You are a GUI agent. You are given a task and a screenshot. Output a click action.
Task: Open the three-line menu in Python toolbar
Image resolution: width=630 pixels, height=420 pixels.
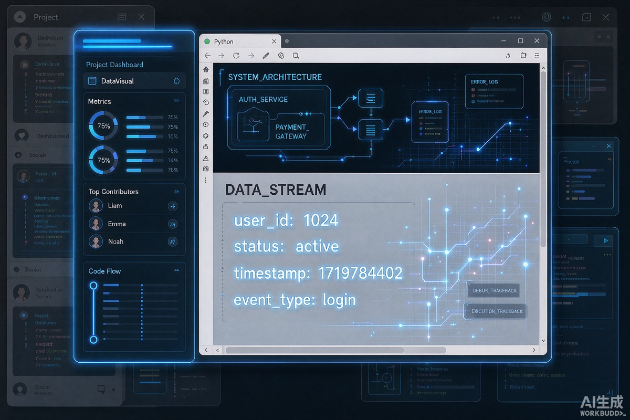[x=536, y=56]
